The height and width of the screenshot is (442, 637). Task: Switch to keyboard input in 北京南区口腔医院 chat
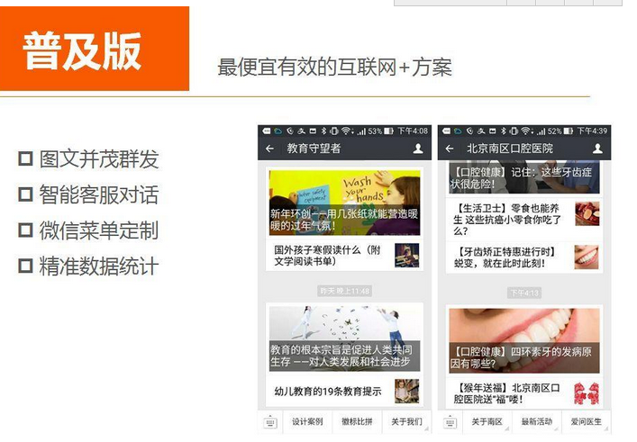tap(450, 422)
